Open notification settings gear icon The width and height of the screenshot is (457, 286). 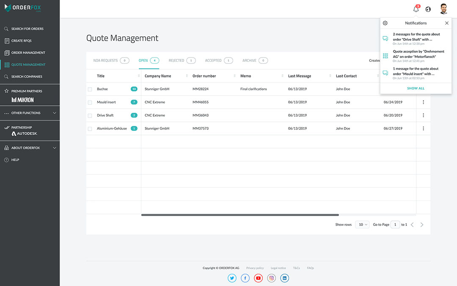pos(385,23)
